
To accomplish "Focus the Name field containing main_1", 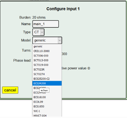I will pyautogui.click(x=46, y=24).
